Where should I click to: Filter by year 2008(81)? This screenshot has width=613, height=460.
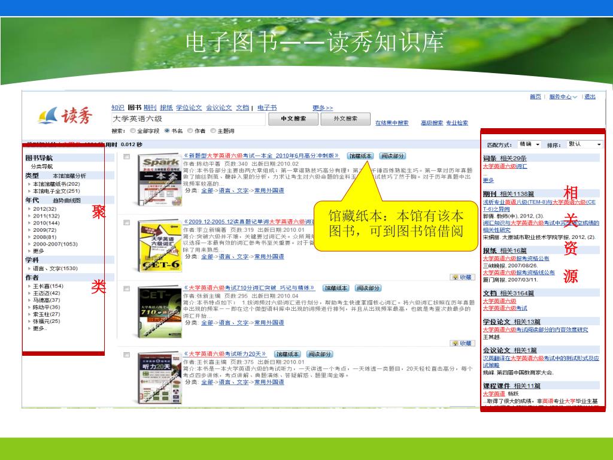click(x=44, y=237)
